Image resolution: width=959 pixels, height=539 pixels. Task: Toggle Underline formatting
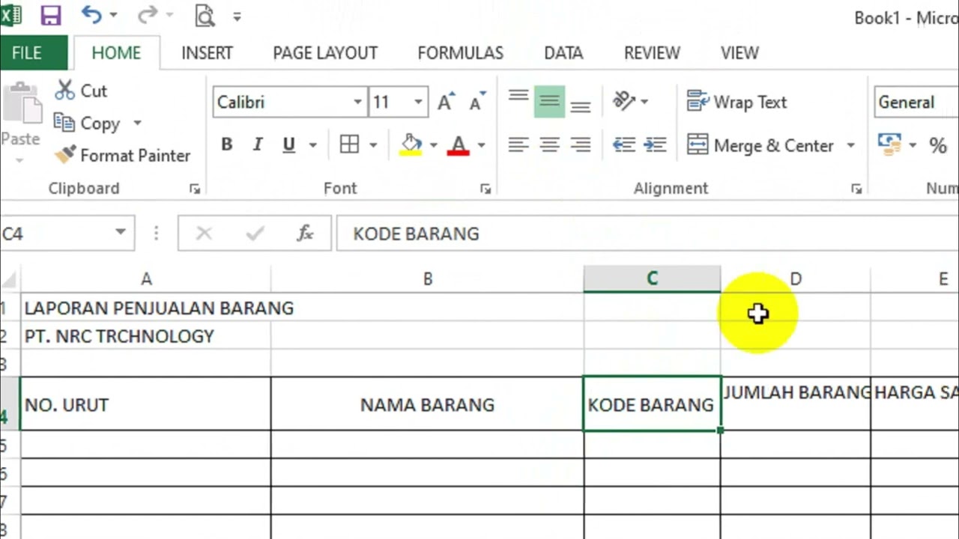pyautogui.click(x=288, y=145)
